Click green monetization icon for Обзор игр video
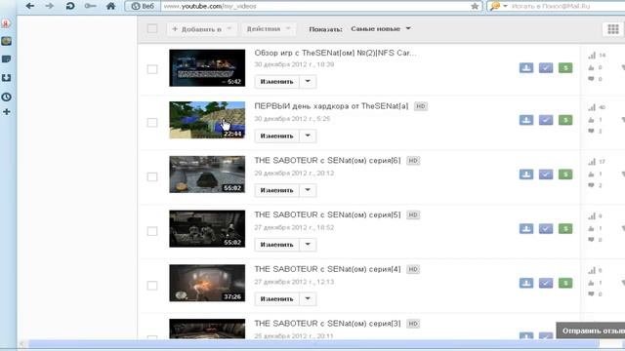The width and height of the screenshot is (625, 351). pyautogui.click(x=565, y=67)
